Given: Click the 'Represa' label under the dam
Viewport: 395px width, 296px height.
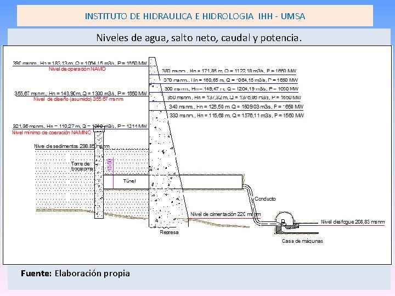Looking at the screenshot, I should tap(170, 232).
